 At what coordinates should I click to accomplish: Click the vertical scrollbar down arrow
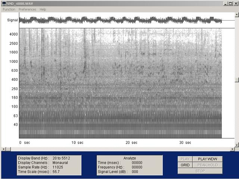pos(237,145)
